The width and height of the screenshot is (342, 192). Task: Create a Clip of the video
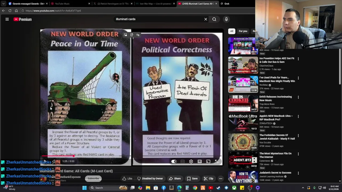click(x=208, y=178)
